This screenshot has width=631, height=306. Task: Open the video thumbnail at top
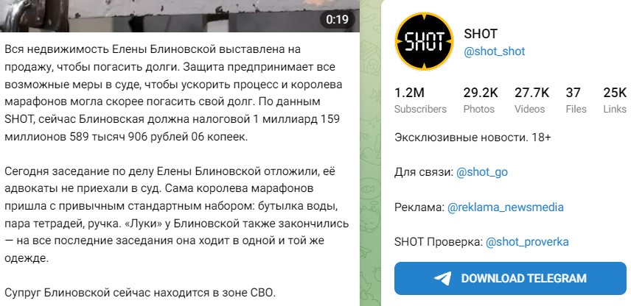pos(179,16)
